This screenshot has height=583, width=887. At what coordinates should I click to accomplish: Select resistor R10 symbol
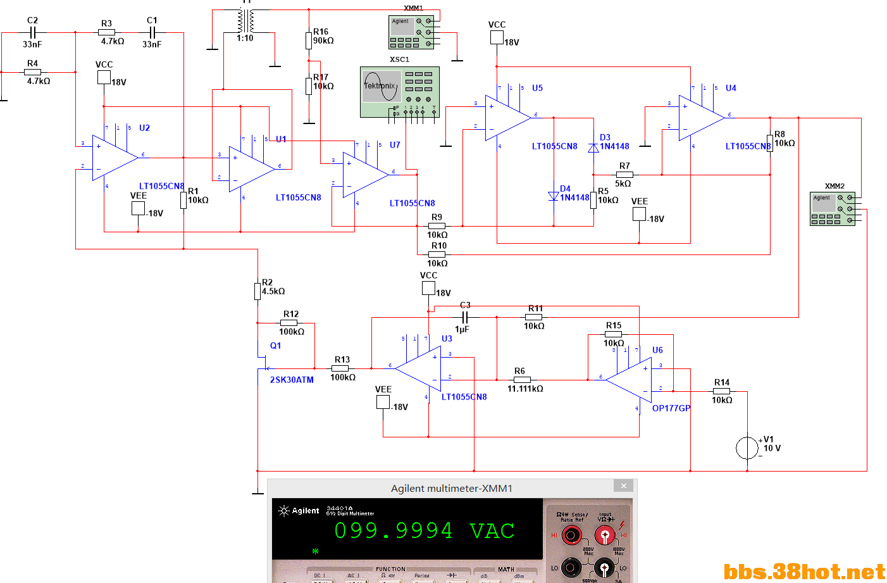click(x=437, y=254)
